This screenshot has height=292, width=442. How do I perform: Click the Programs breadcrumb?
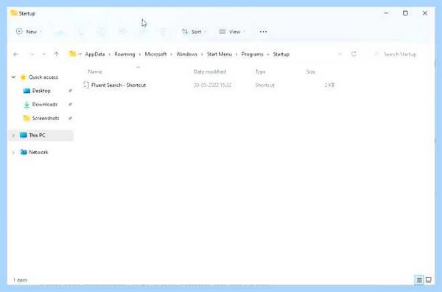click(252, 54)
